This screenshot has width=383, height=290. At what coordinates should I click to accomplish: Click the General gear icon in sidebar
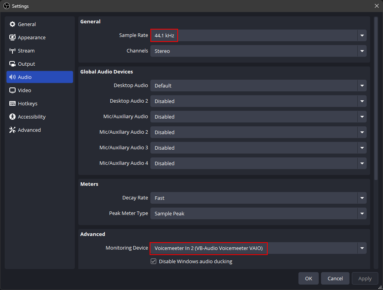click(x=12, y=24)
